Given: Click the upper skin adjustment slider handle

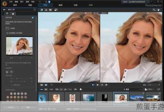Looking at the screenshot, I should click(x=17, y=78).
